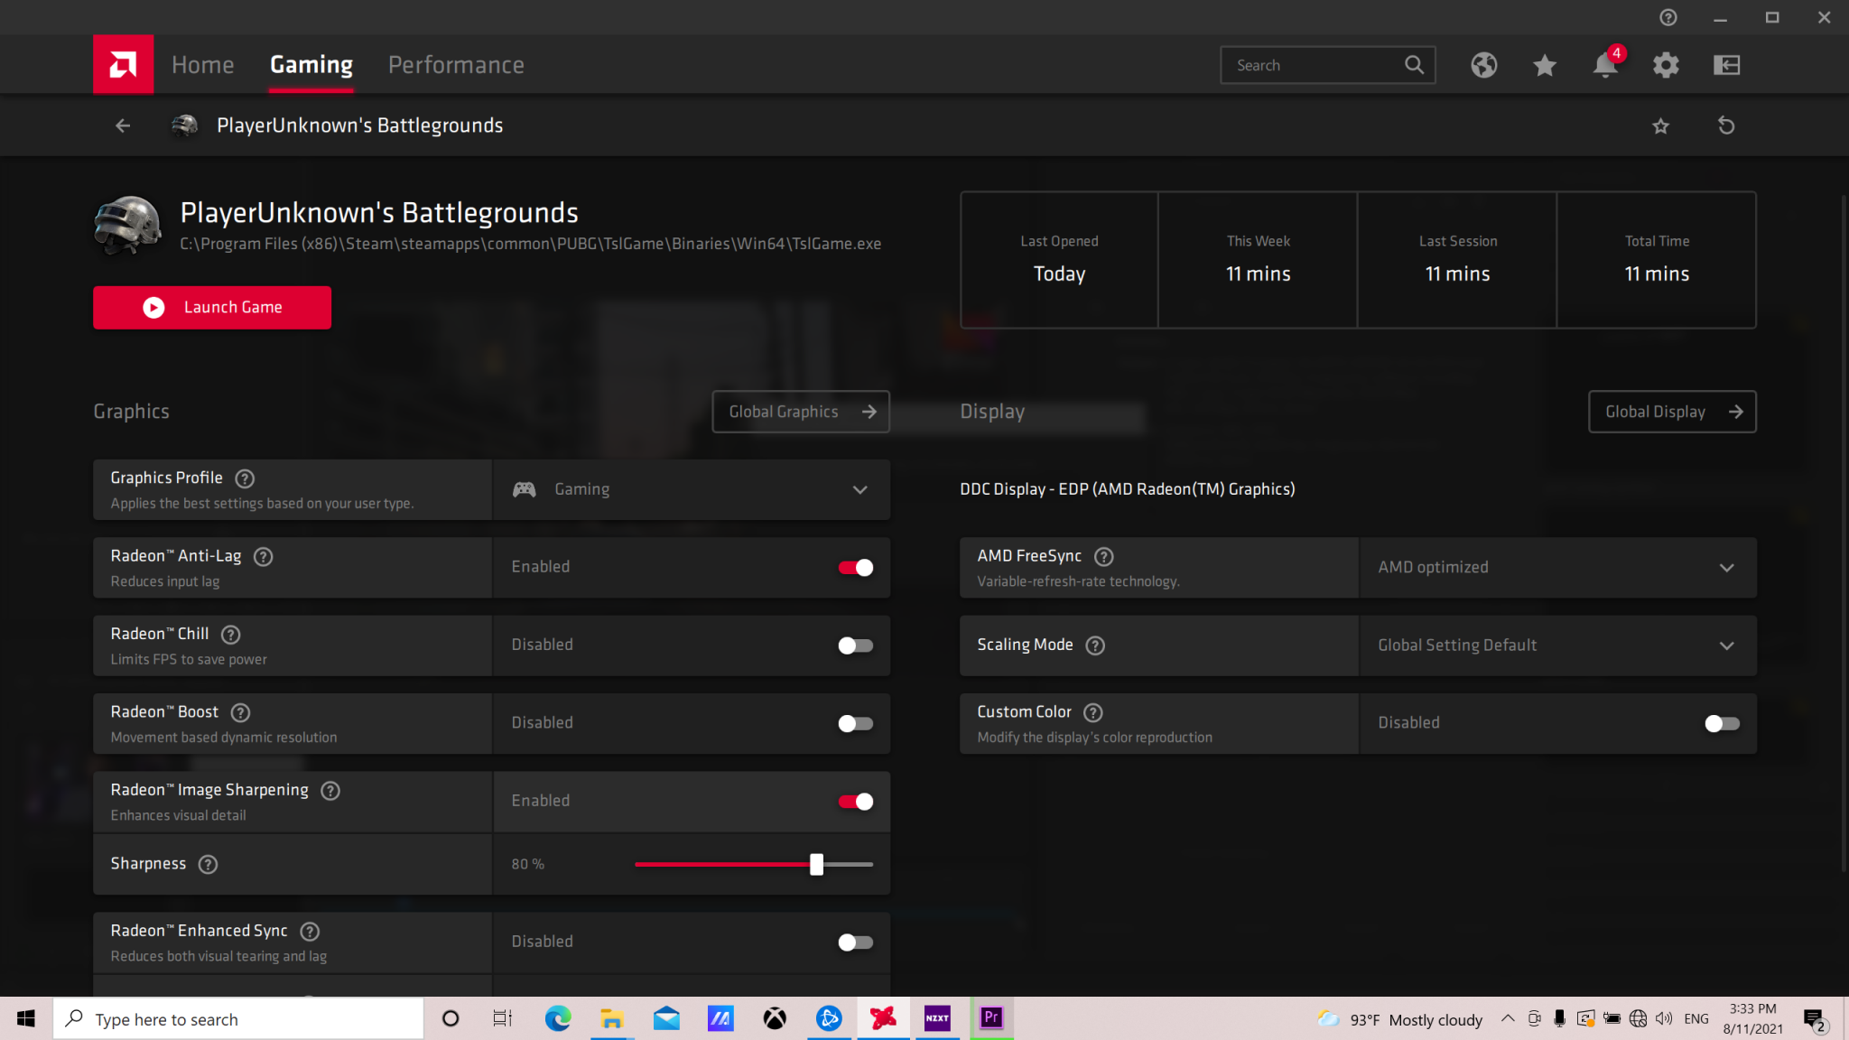The image size is (1849, 1040).
Task: Show help for Scaling Mode
Action: click(1095, 645)
